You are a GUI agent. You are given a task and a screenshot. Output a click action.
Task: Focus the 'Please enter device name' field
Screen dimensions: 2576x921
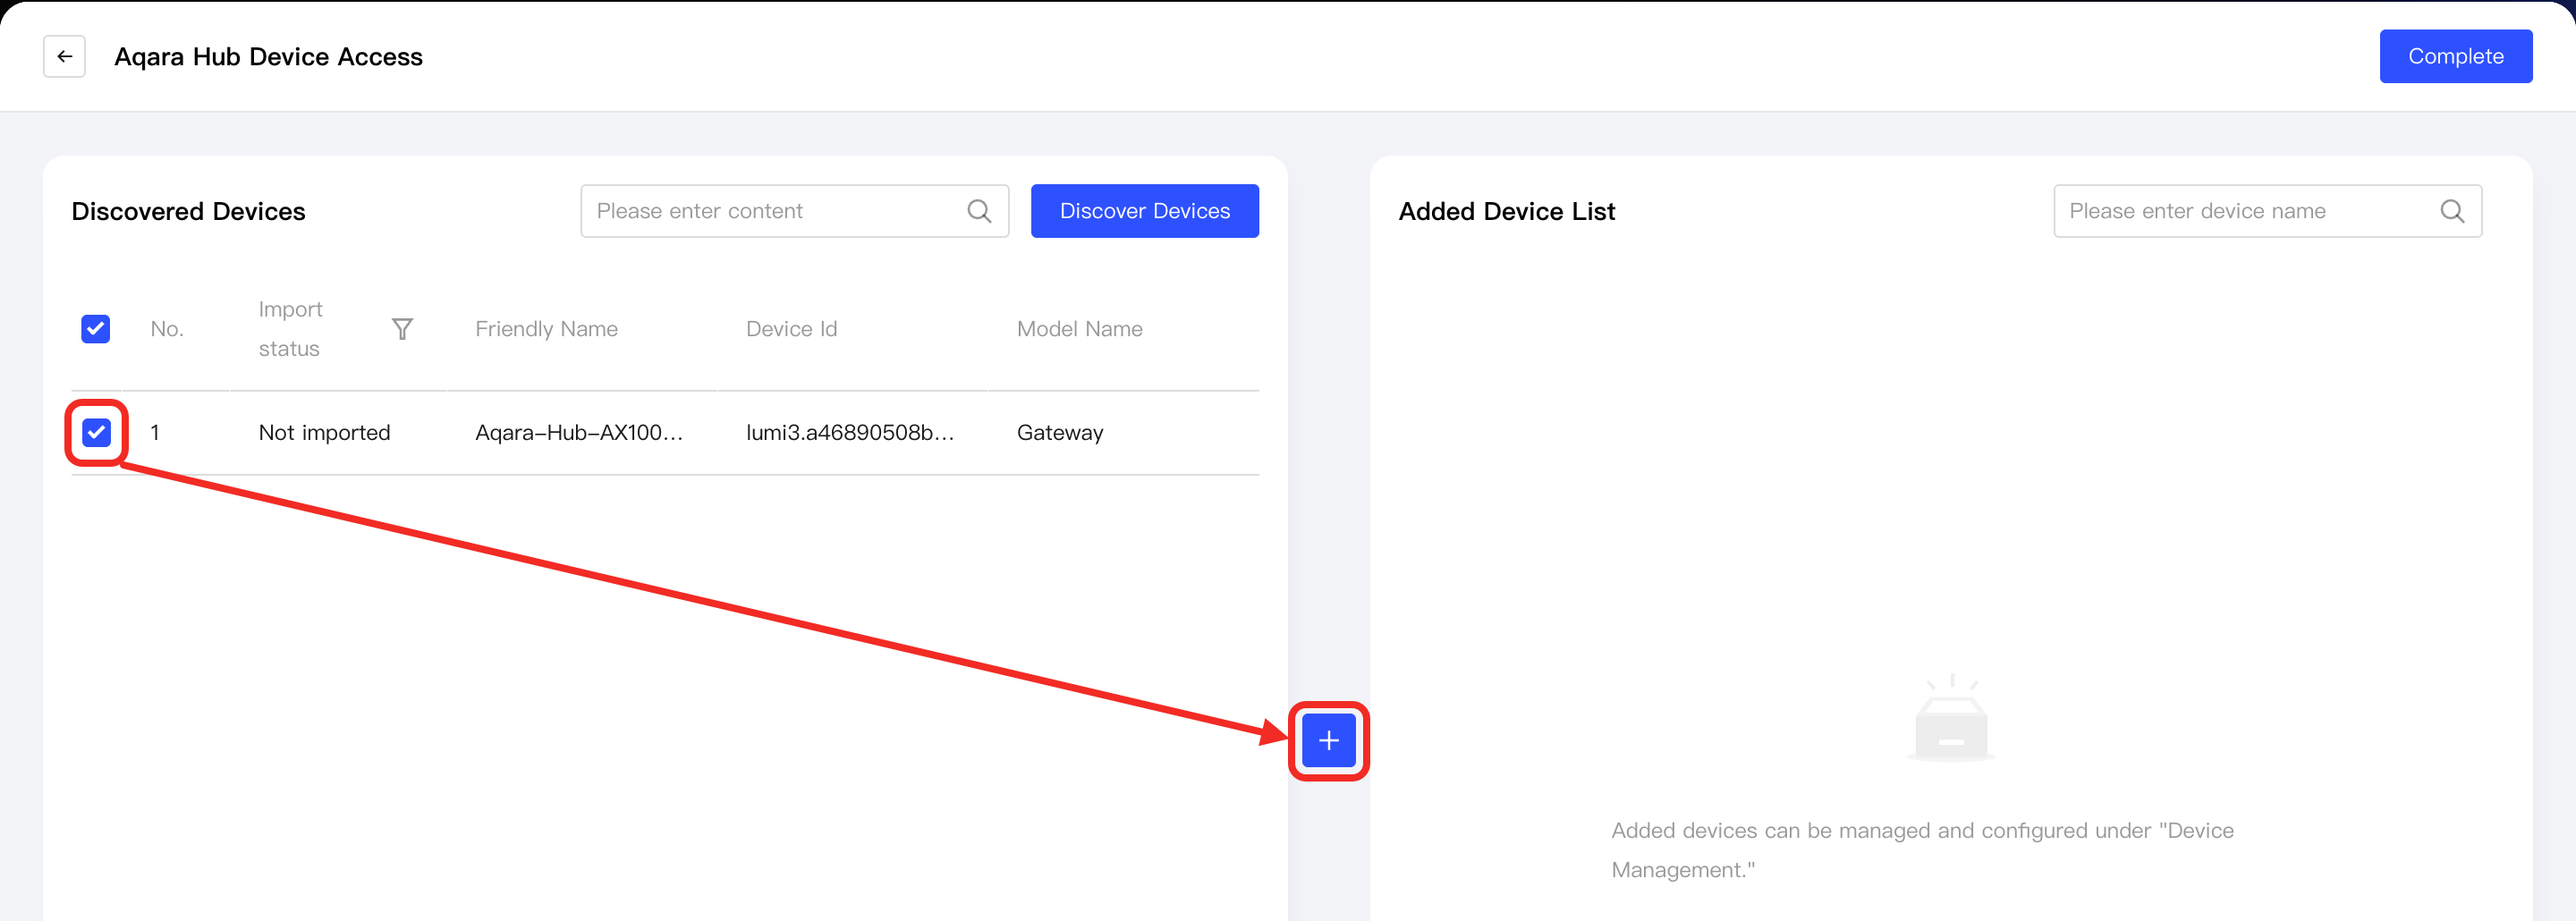pos(2267,211)
